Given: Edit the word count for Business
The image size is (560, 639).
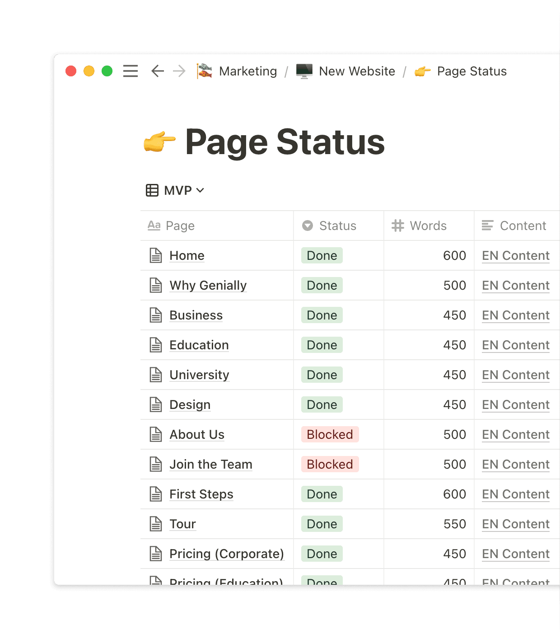Looking at the screenshot, I should point(453,315).
